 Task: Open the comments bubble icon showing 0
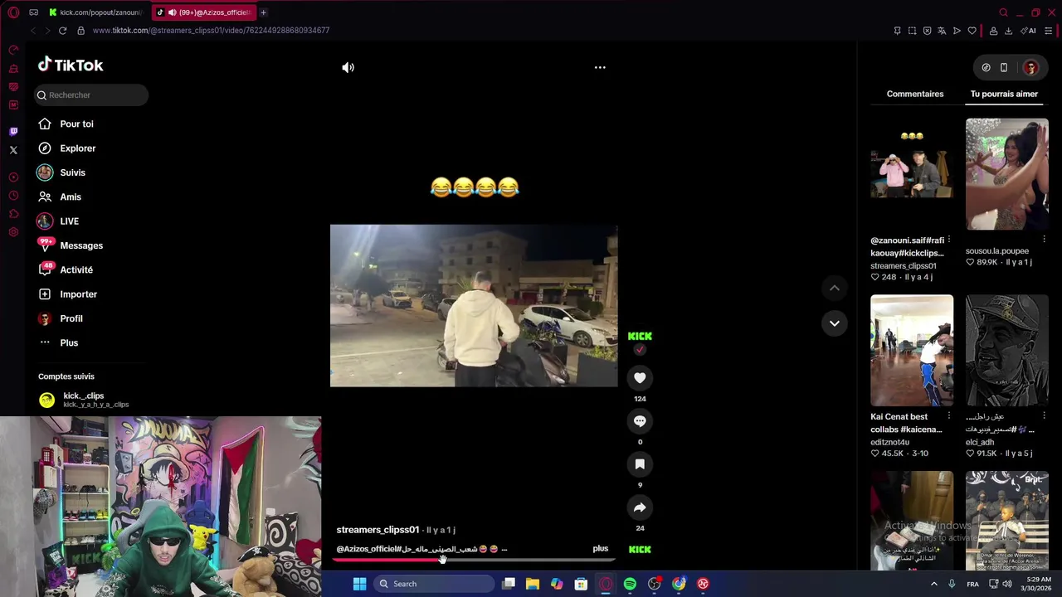coord(640,421)
